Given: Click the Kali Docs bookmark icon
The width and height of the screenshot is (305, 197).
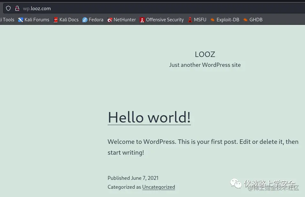Looking at the screenshot, I should tap(56, 20).
